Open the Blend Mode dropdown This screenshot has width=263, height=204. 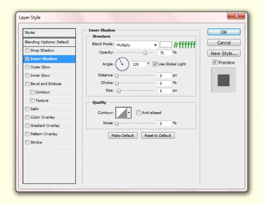pyautogui.click(x=137, y=45)
